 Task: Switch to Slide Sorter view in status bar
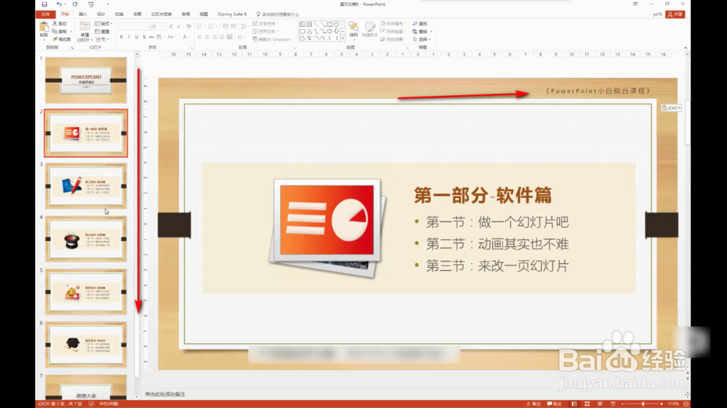point(587,404)
